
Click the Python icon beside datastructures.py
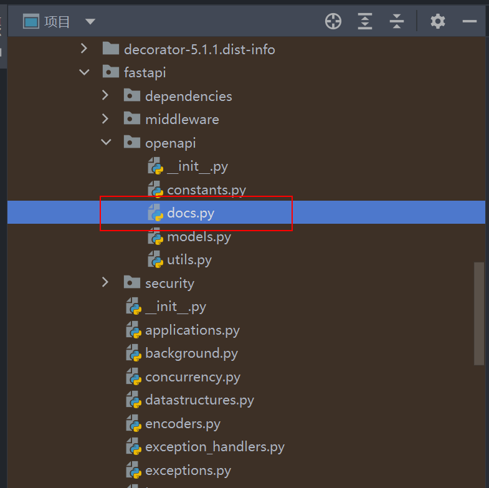point(134,399)
